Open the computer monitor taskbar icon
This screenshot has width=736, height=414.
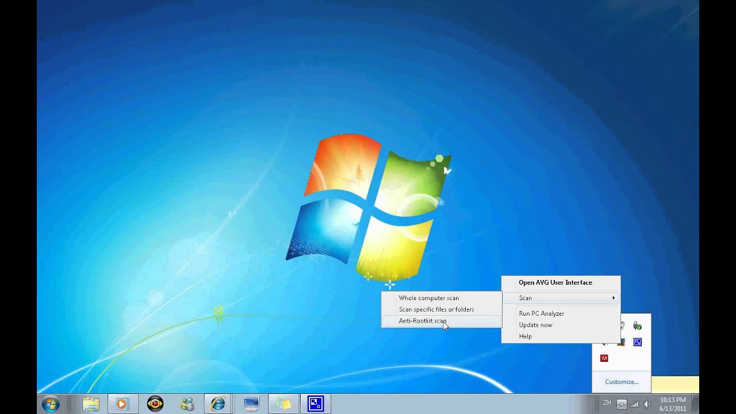(251, 404)
